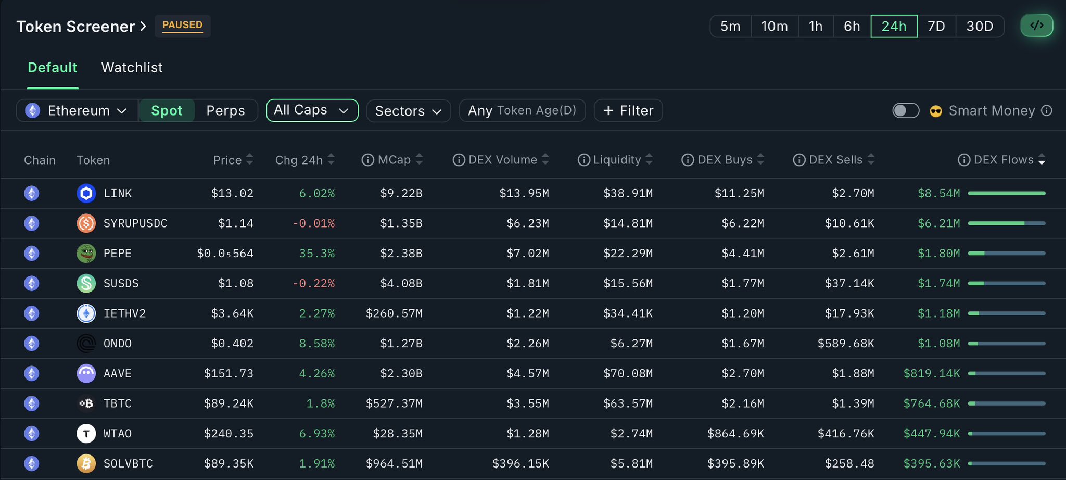This screenshot has height=480, width=1066.
Task: Select Spot trading mode
Action: pyautogui.click(x=167, y=110)
